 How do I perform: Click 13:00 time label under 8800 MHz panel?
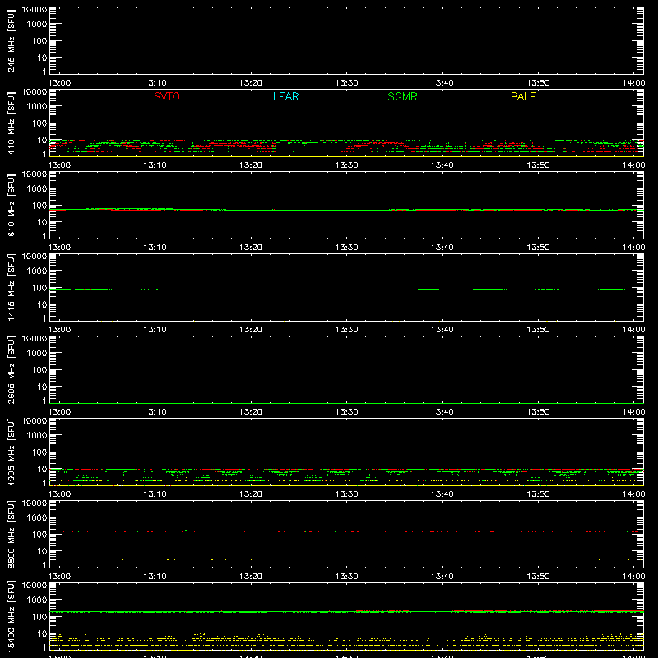click(x=59, y=577)
